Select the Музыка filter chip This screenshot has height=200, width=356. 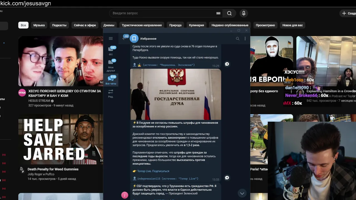[x=39, y=25]
